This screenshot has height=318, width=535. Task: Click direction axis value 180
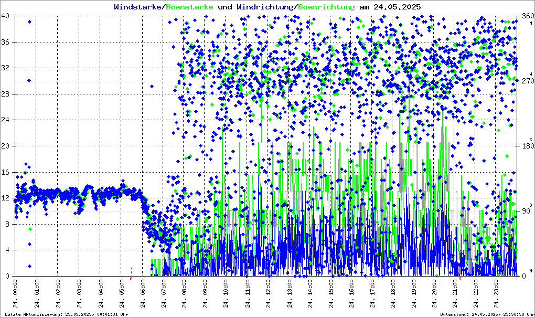(x=528, y=146)
